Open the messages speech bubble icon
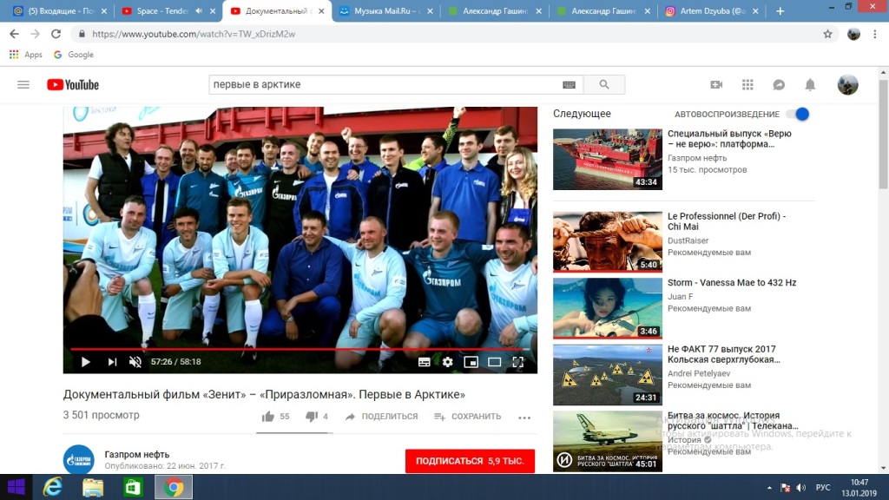Viewport: 889px width, 500px height. [x=779, y=84]
